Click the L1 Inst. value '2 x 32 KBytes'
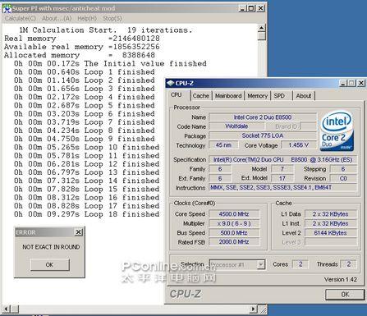The height and width of the screenshot is (316, 367). click(x=331, y=223)
